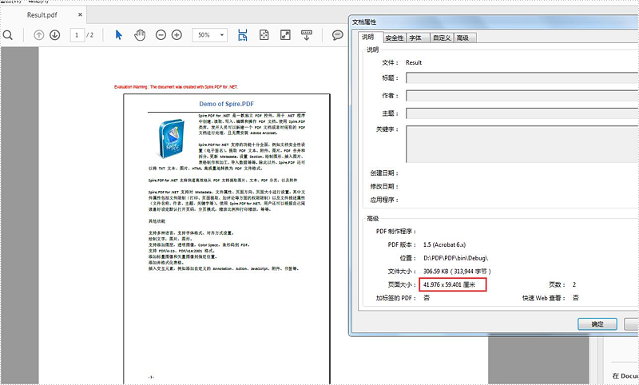Image resolution: width=639 pixels, height=385 pixels.
Task: Zoom in with the plus icon
Action: 177,35
